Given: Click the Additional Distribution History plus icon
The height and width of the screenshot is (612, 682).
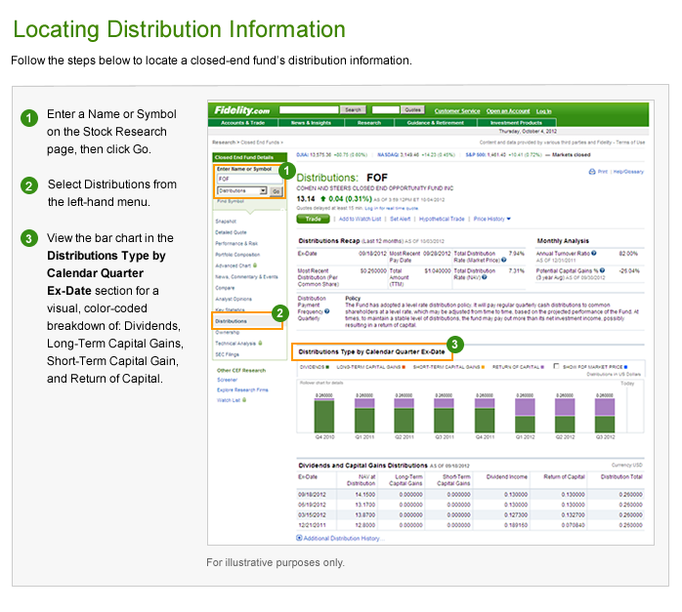Looking at the screenshot, I should (x=299, y=538).
